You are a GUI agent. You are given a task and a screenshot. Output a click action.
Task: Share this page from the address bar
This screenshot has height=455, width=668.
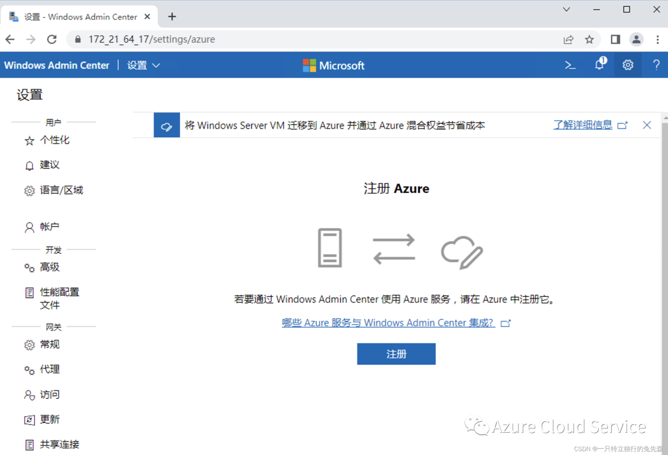[x=568, y=40]
